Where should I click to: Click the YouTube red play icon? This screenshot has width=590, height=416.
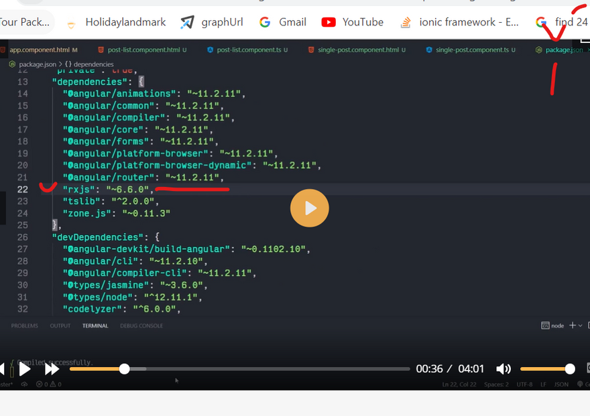(x=329, y=22)
